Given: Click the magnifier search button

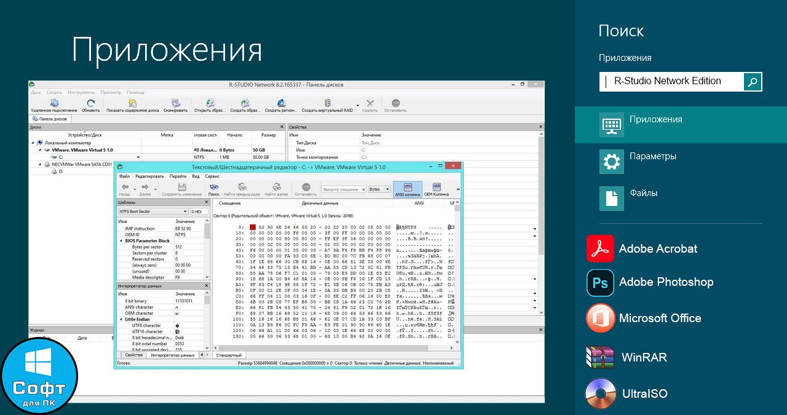Looking at the screenshot, I should pyautogui.click(x=753, y=81).
